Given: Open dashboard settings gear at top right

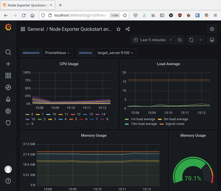Looking at the screenshot, I should [x=212, y=29].
